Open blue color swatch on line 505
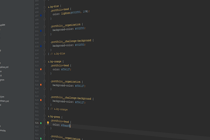The width and height of the screenshot is (210, 140). click(x=41, y=46)
